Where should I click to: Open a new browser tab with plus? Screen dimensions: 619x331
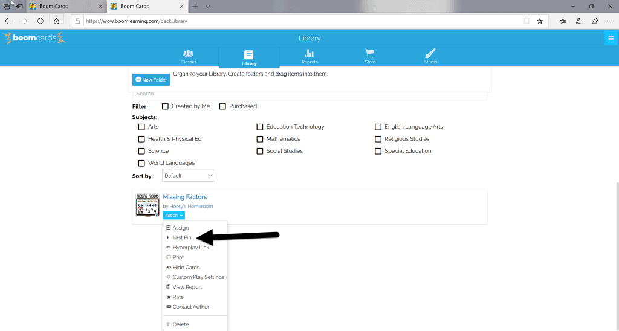[x=195, y=6]
